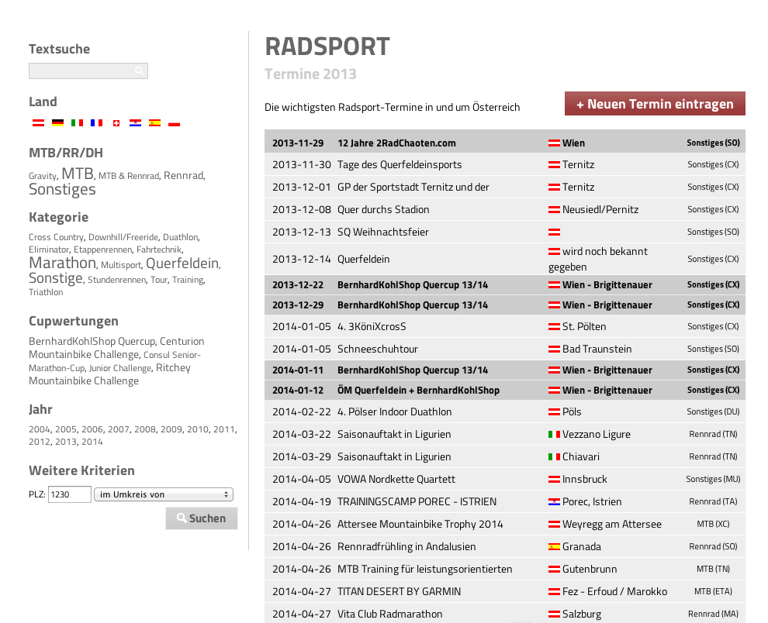Click the Austrian flag beside Salzburg

pos(554,614)
